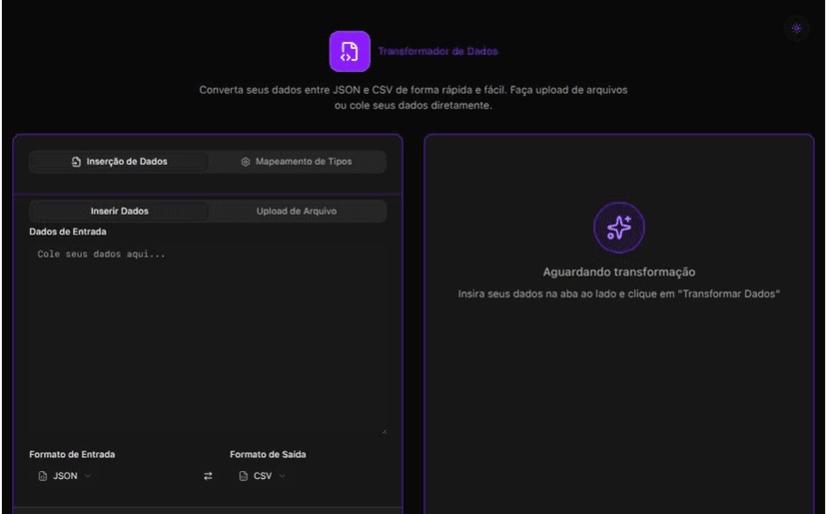Click the purple file-code app logo
The height and width of the screenshot is (514, 827).
click(x=350, y=51)
